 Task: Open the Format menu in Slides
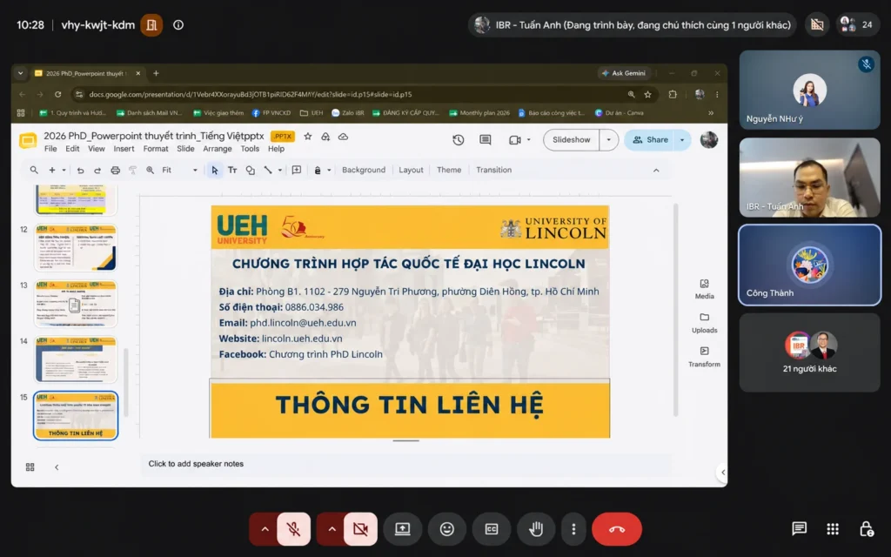click(156, 148)
